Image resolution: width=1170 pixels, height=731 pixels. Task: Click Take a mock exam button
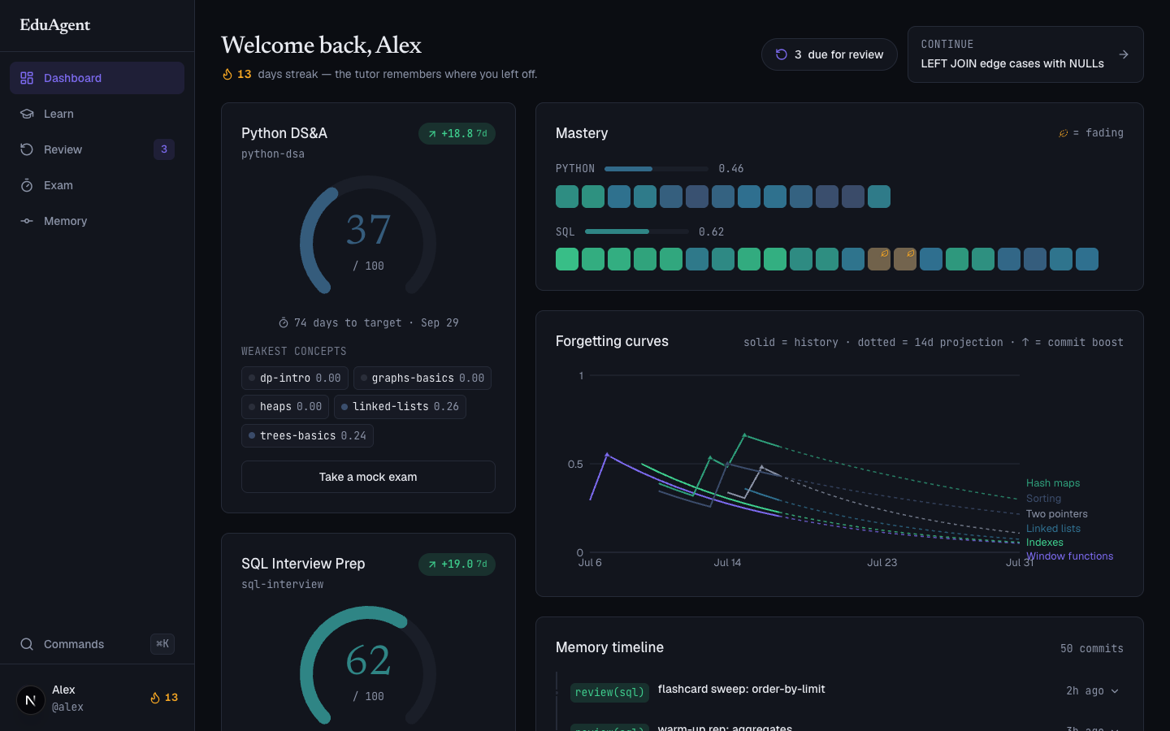click(x=368, y=477)
